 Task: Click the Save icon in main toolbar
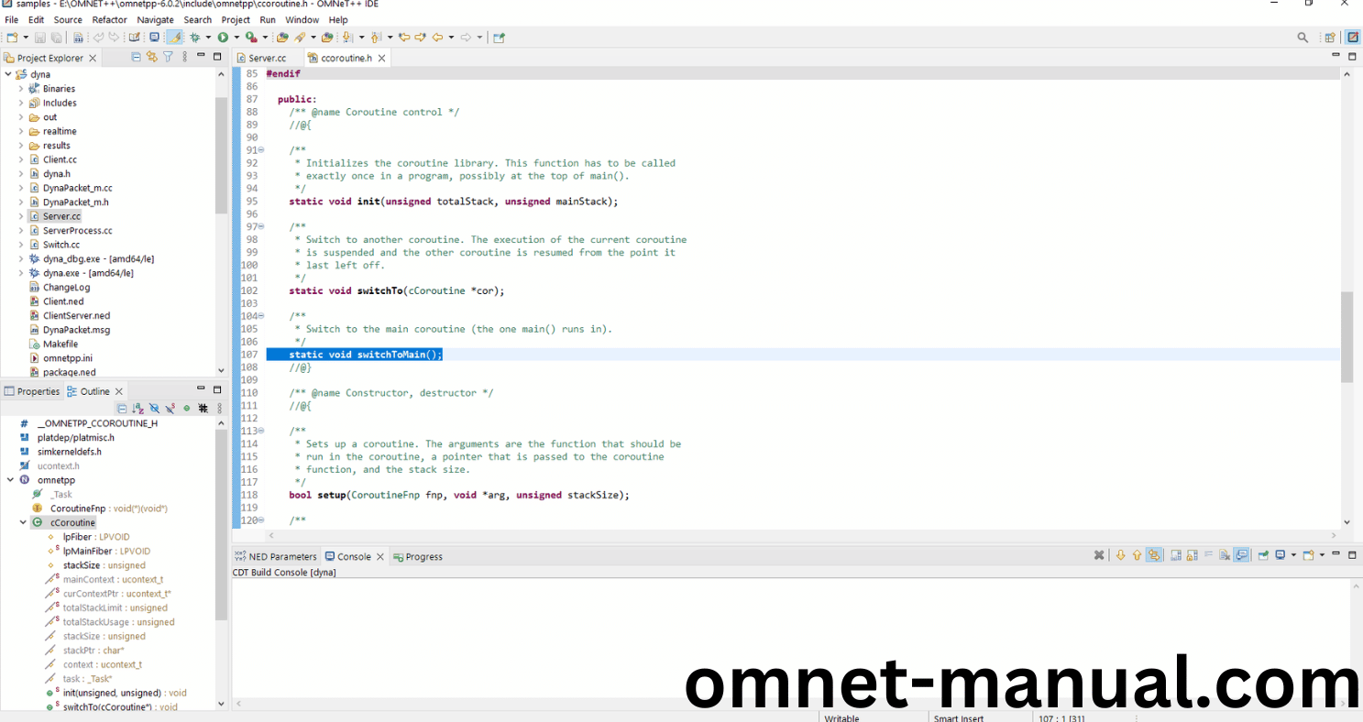click(40, 38)
